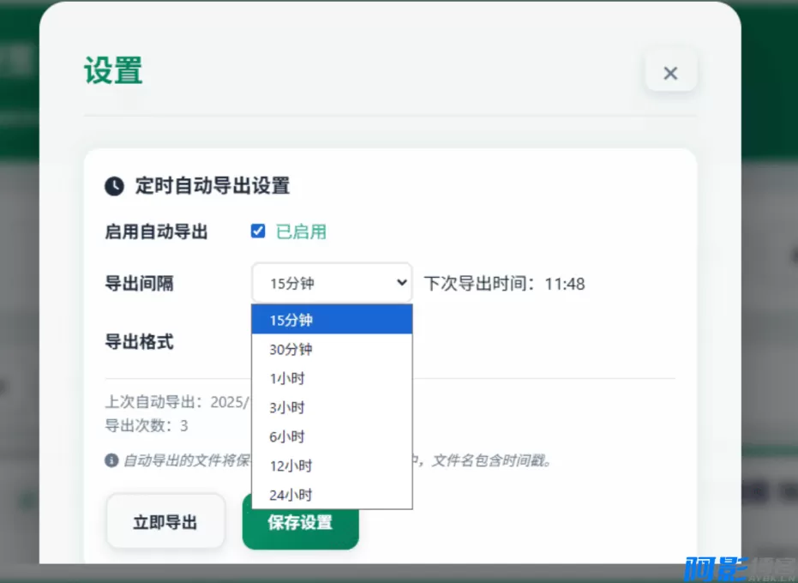Close the 设置 dialog with the X
This screenshot has height=583, width=798.
click(671, 72)
